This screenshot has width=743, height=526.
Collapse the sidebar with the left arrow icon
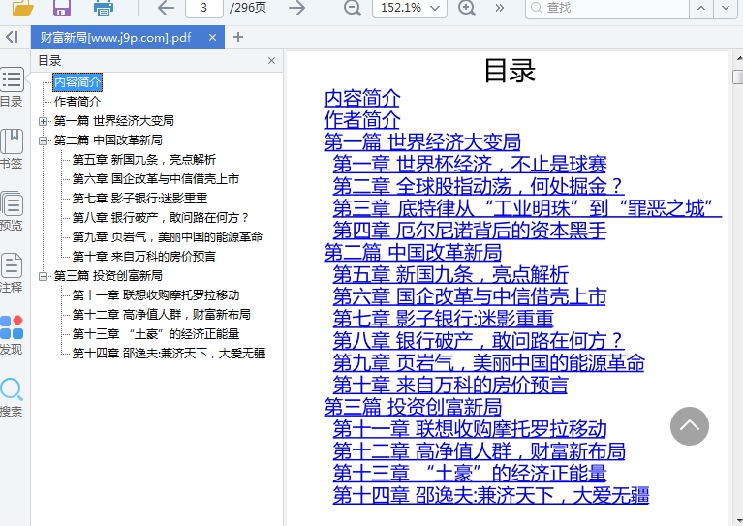tap(12, 37)
